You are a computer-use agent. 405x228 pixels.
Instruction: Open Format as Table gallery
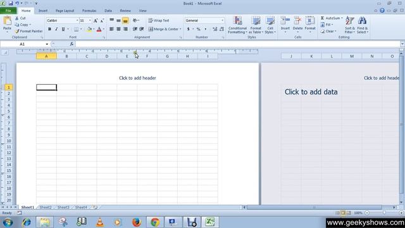point(256,25)
